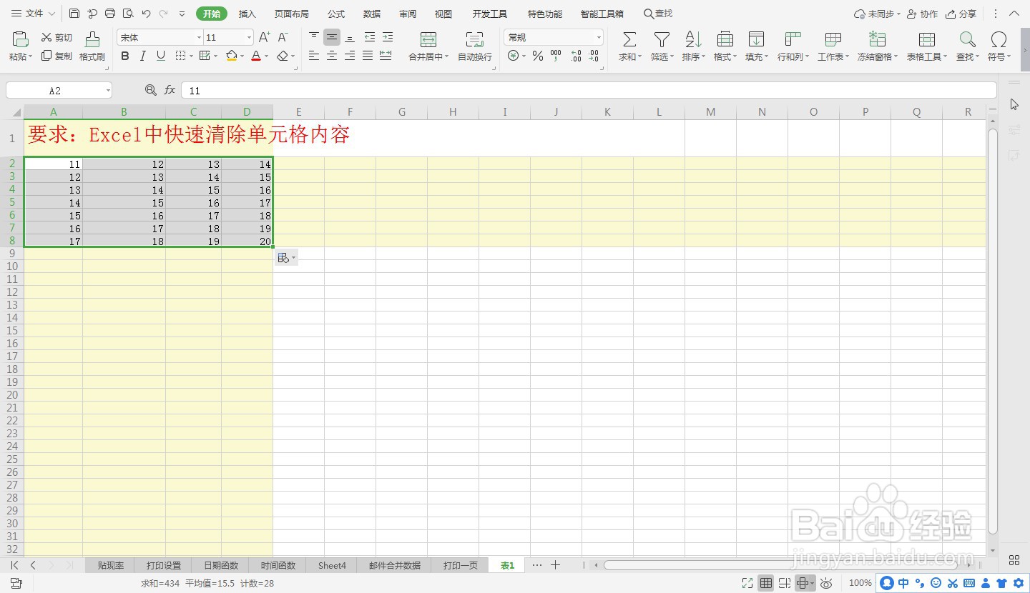1030x593 pixels.
Task: Click the Filter (筛选) funnel icon
Action: pyautogui.click(x=662, y=40)
